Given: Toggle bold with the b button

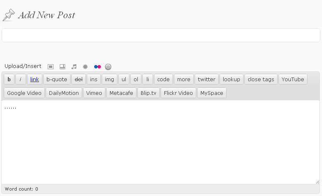Looking at the screenshot, I should [9, 79].
